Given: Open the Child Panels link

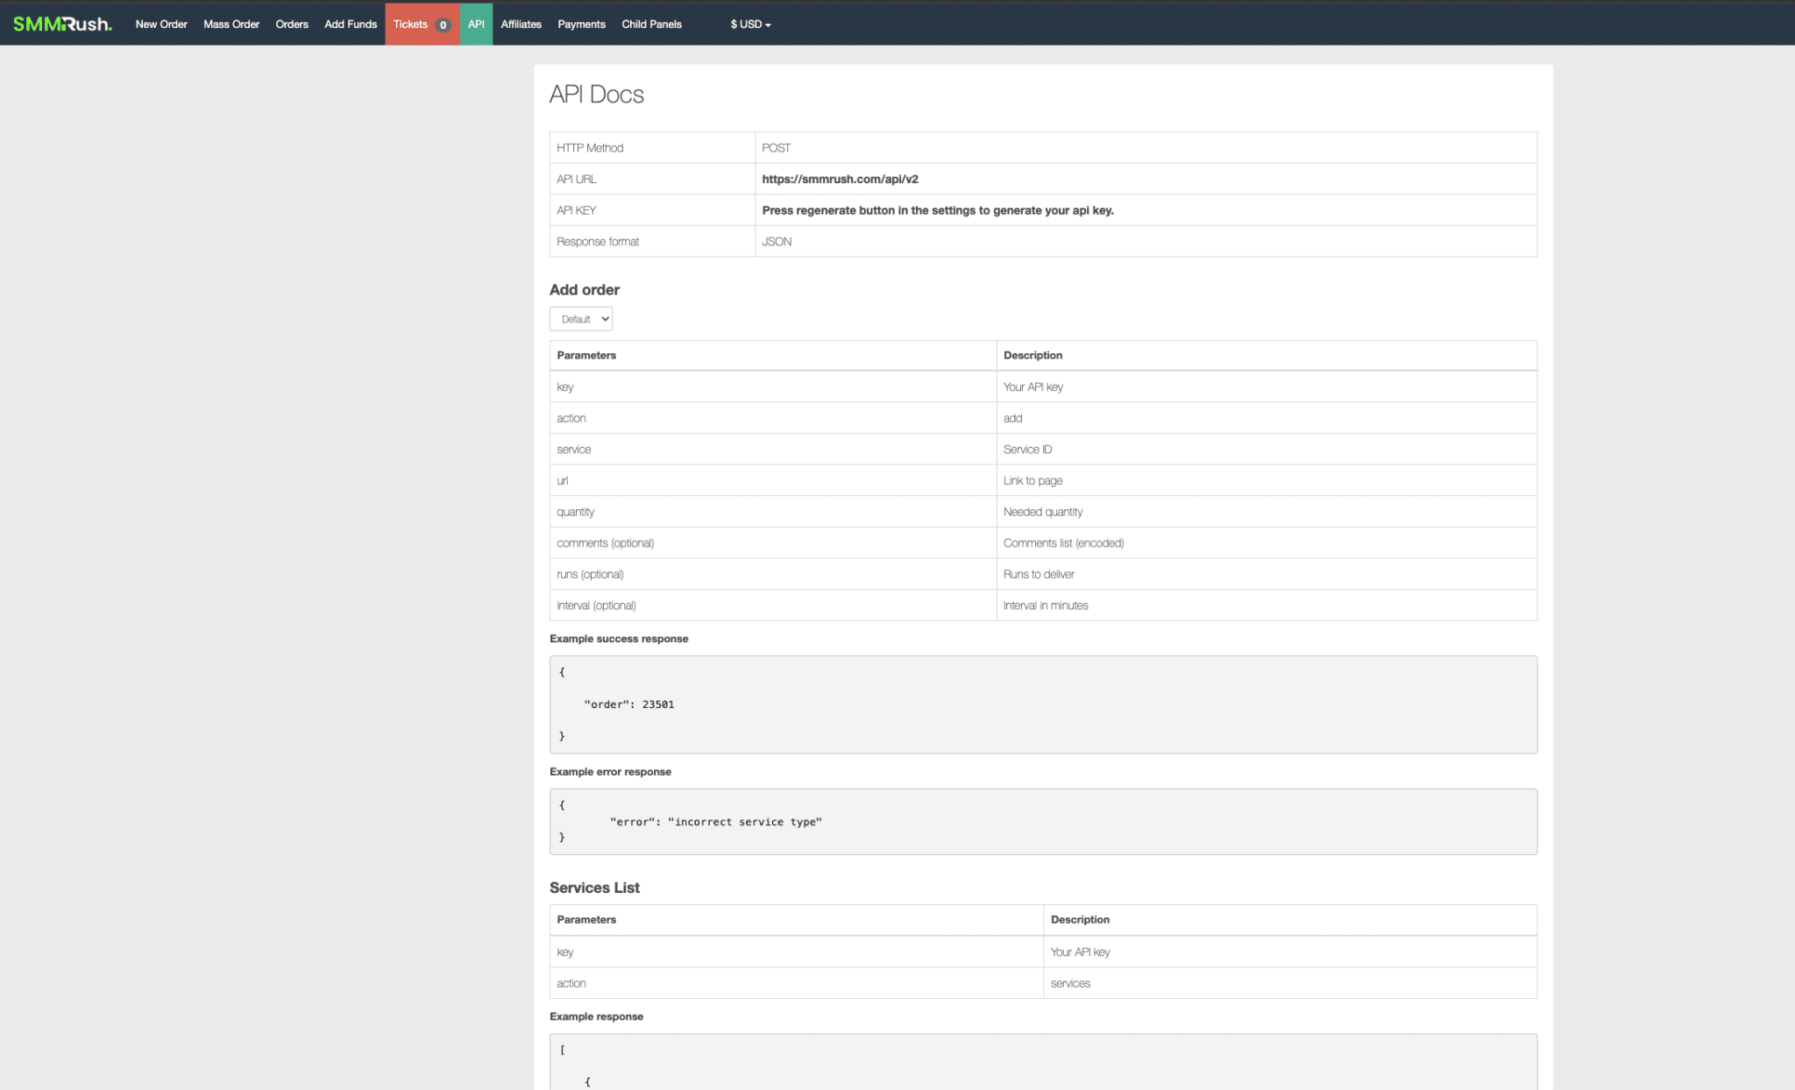Looking at the screenshot, I should [651, 25].
